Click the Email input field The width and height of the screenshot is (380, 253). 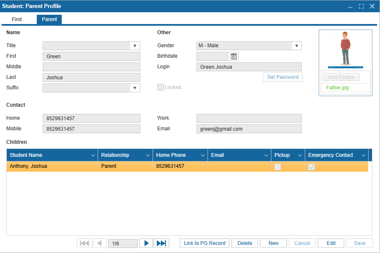pyautogui.click(x=249, y=129)
